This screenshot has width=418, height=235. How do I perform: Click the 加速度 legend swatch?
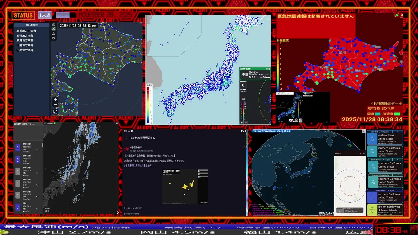(397, 114)
